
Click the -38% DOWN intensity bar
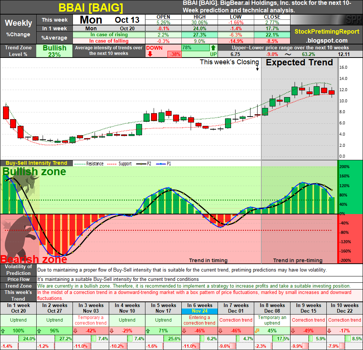click(175, 55)
